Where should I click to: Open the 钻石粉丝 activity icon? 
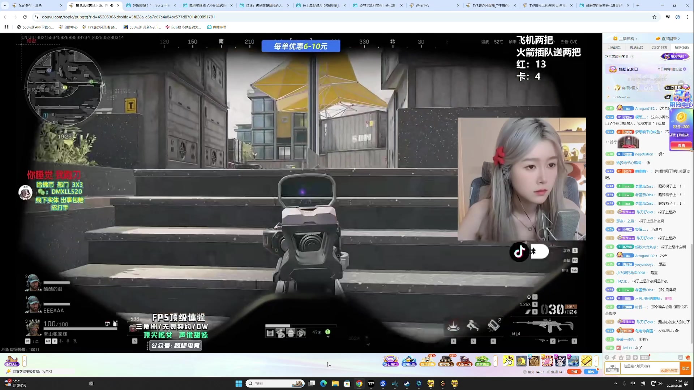coord(390,361)
